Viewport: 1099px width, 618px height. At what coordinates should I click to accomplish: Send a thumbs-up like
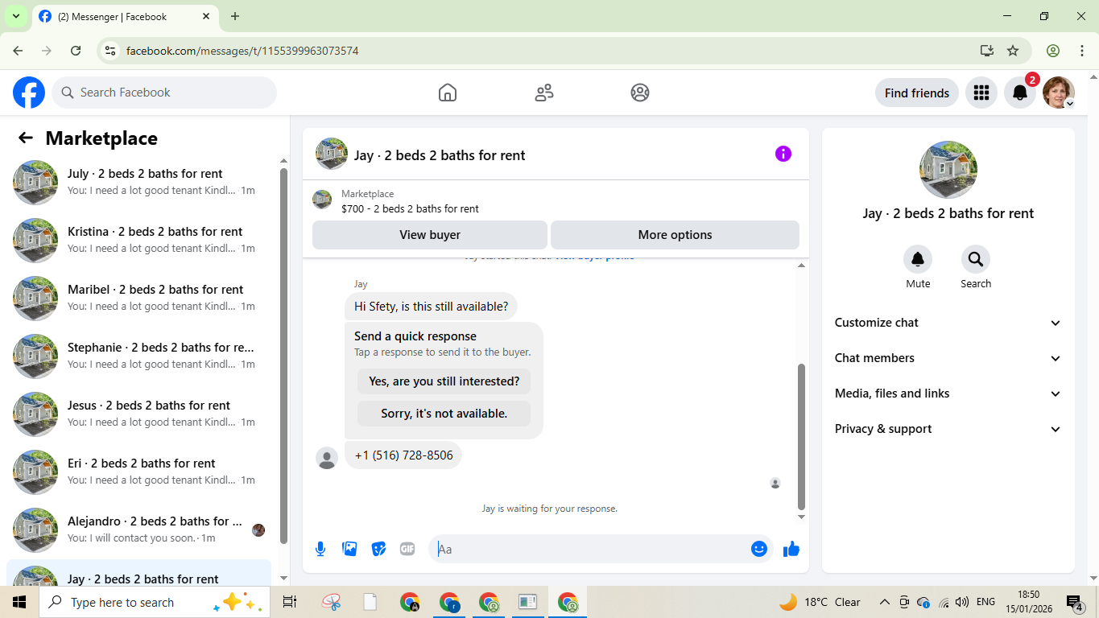(x=791, y=549)
